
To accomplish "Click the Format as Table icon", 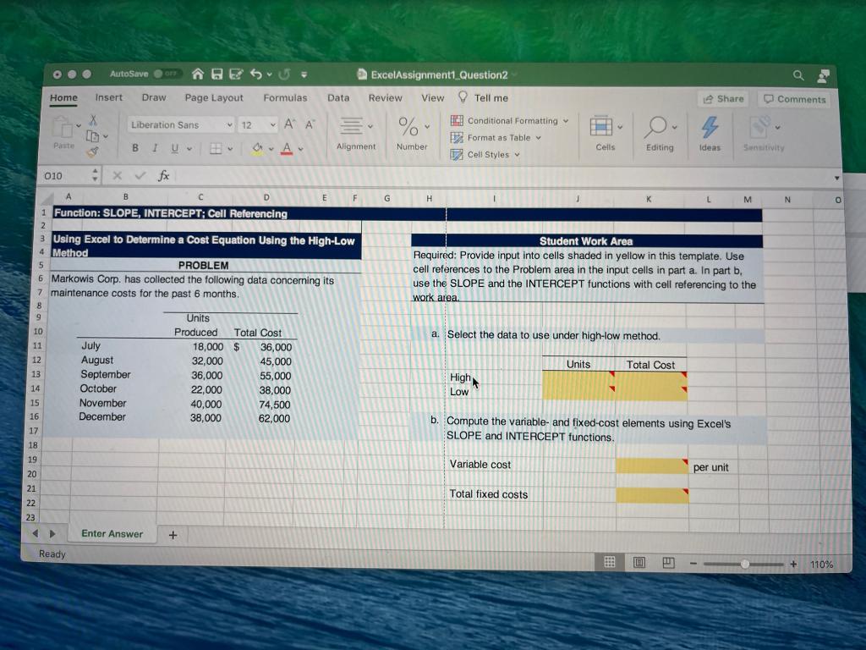I will point(457,136).
